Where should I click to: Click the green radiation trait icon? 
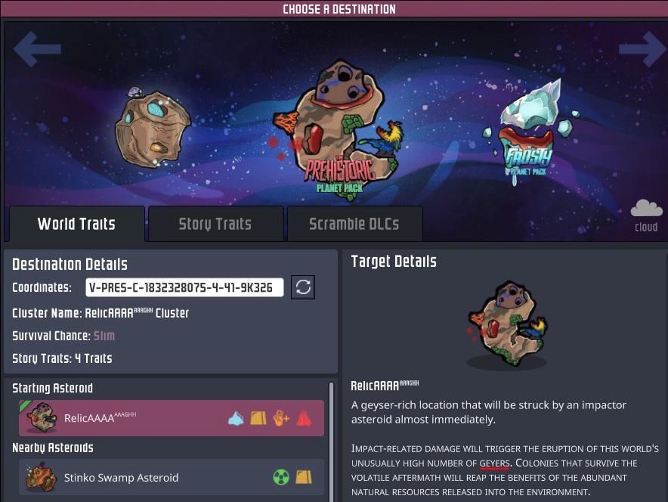click(281, 477)
